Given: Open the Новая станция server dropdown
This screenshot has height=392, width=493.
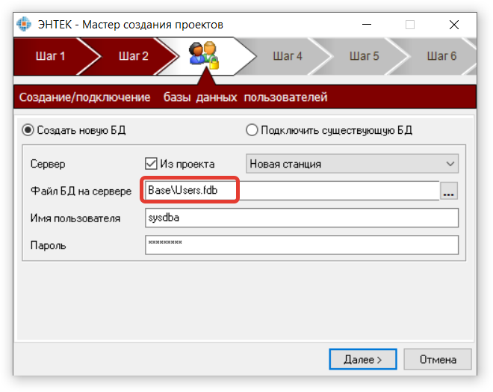Looking at the screenshot, I should point(352,164).
